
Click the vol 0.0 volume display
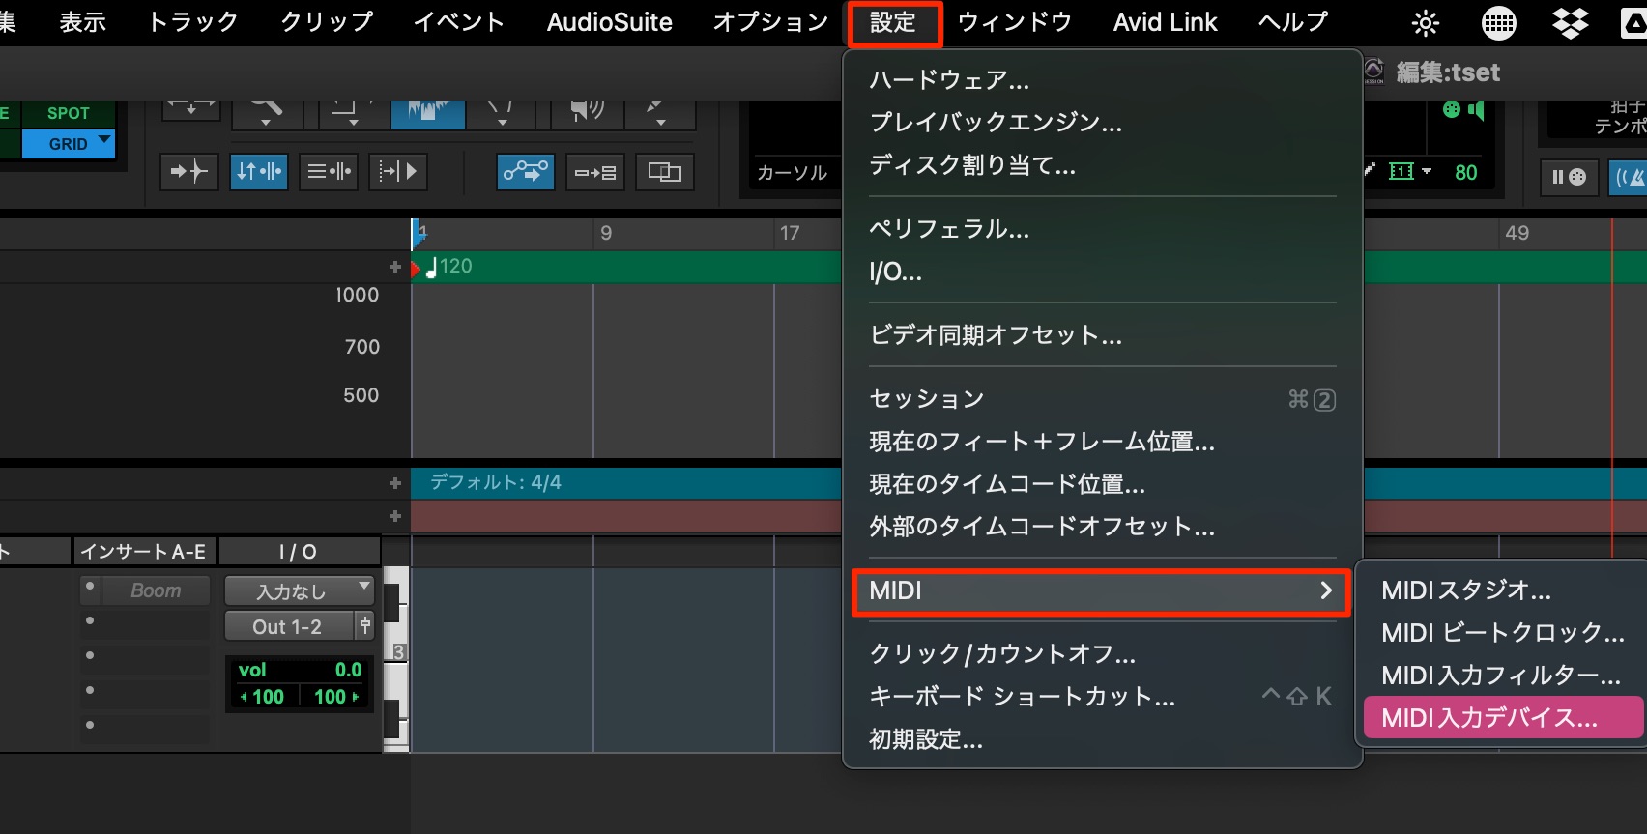[x=300, y=670]
